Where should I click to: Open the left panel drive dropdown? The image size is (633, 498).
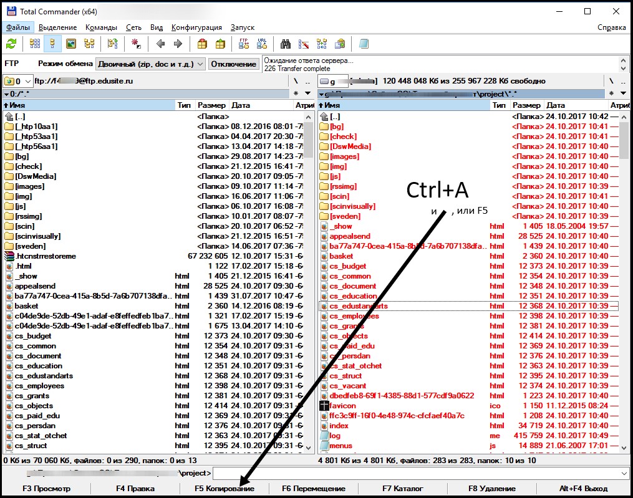click(18, 81)
